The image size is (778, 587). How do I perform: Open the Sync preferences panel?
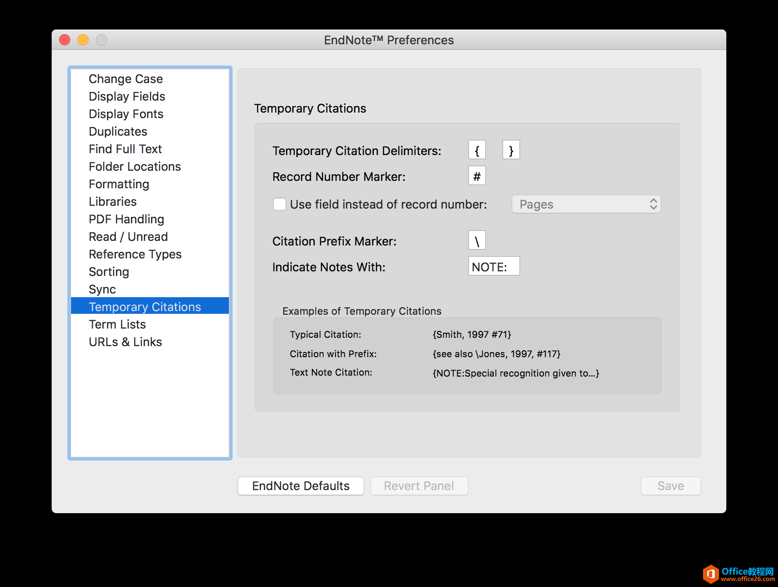(x=102, y=289)
